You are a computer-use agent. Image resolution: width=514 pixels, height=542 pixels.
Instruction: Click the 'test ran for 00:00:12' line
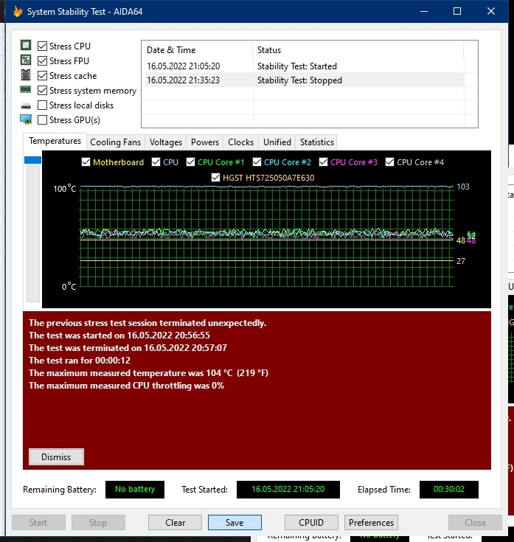[x=80, y=361]
